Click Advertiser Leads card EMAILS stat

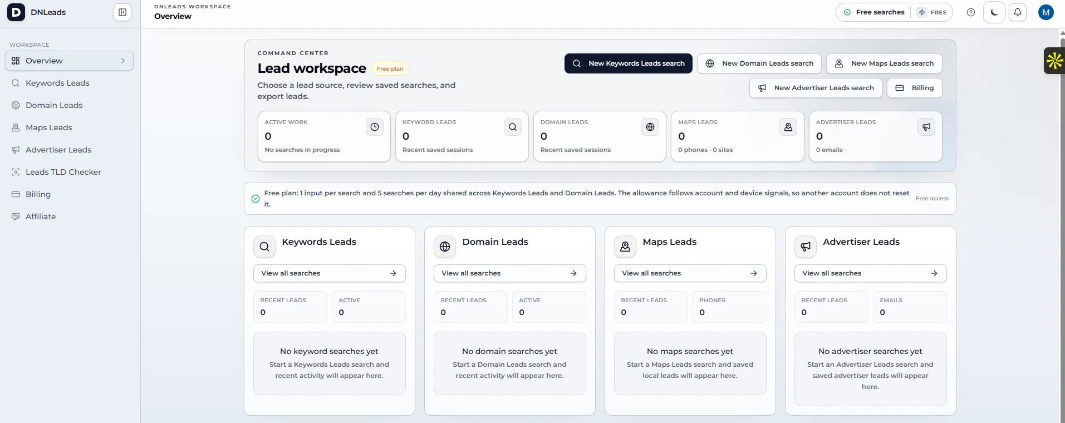point(910,307)
